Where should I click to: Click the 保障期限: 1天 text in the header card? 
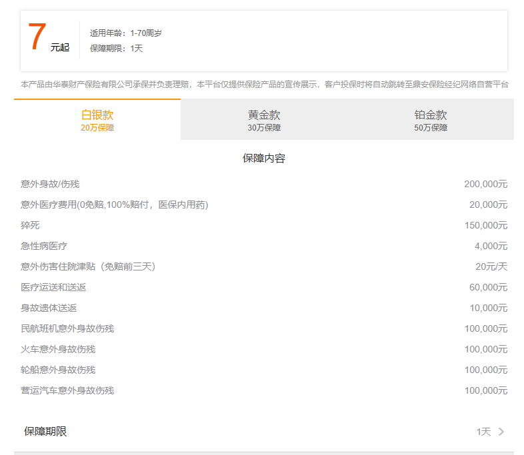[117, 48]
